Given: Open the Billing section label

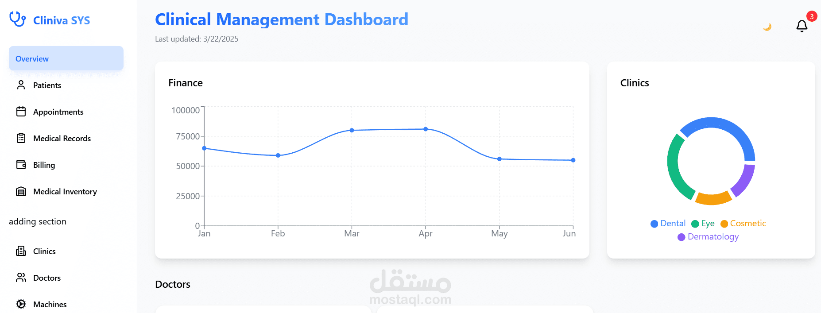Looking at the screenshot, I should click(x=44, y=165).
